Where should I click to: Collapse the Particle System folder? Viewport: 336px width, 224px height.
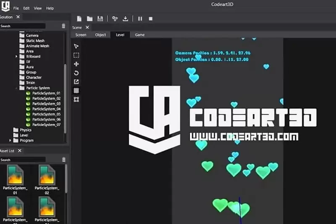16,88
